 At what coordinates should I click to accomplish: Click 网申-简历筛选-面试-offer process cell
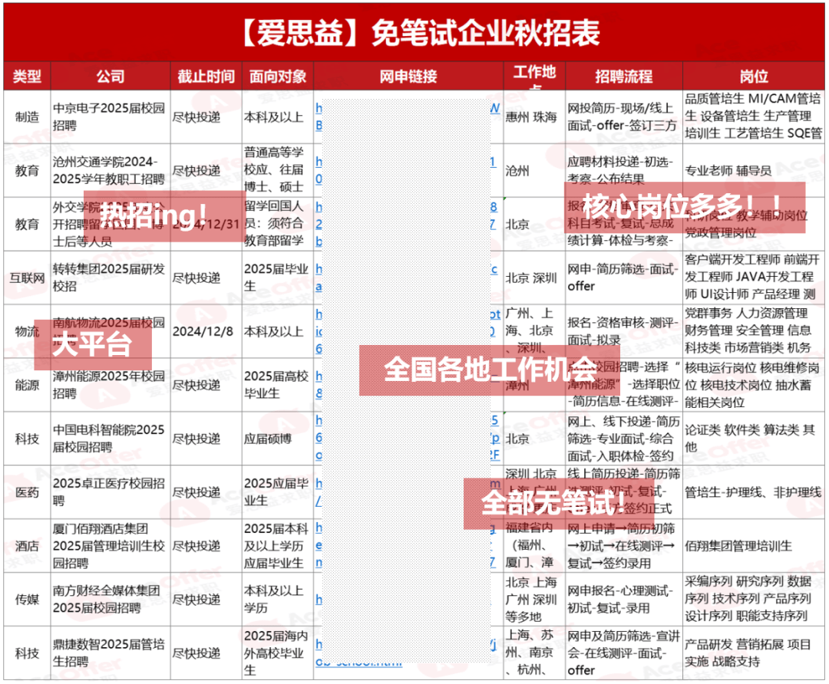point(624,278)
